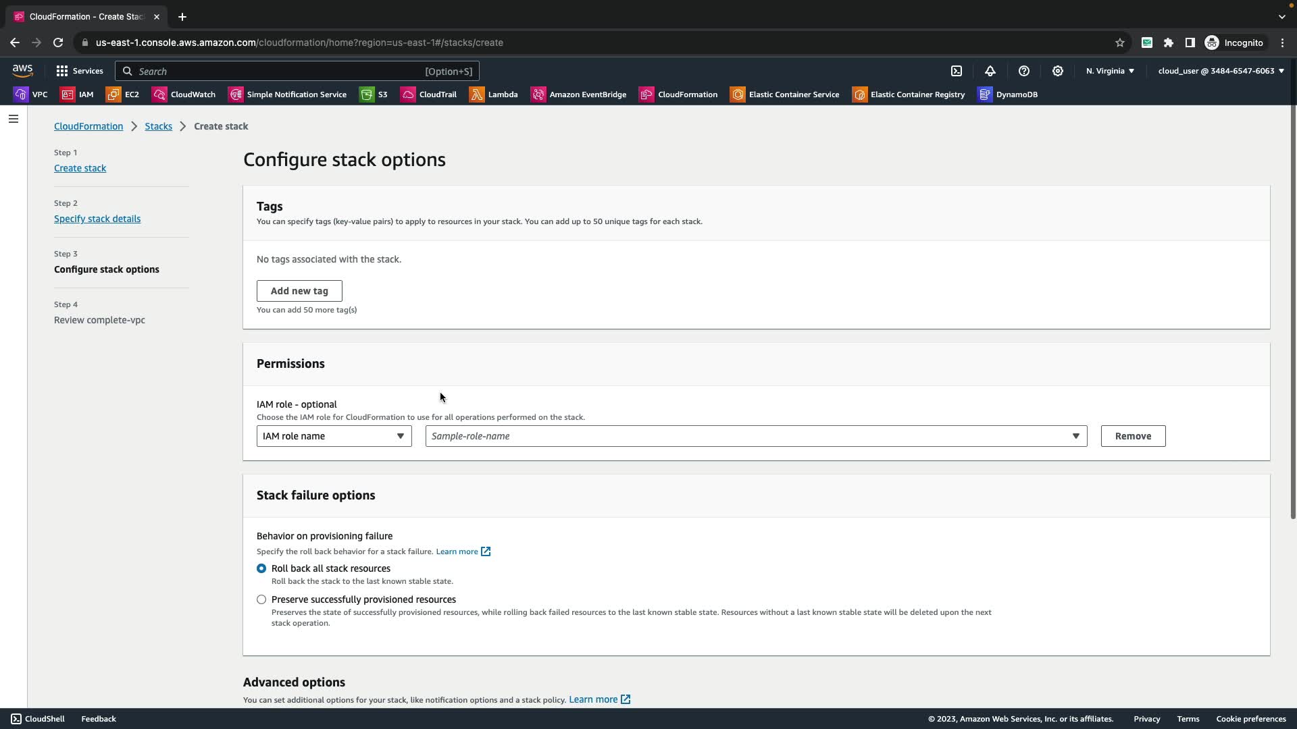Image resolution: width=1297 pixels, height=729 pixels.
Task: Open the notifications bell icon
Action: tap(990, 71)
